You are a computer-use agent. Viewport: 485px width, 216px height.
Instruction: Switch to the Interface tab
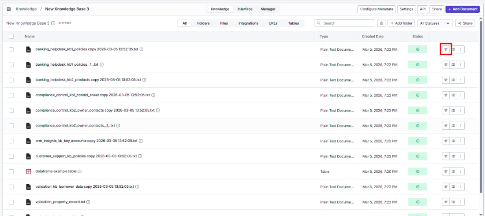(x=245, y=9)
